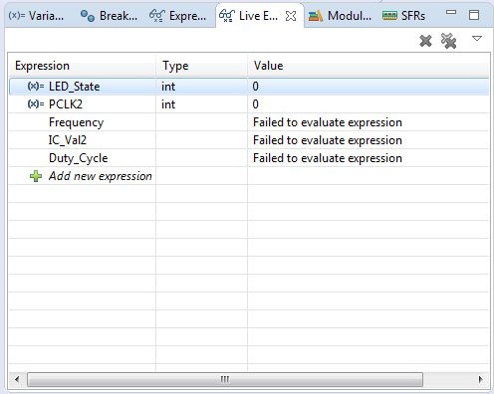Remove selected expression with single X icon
This screenshot has width=494, height=394.
pyautogui.click(x=425, y=41)
